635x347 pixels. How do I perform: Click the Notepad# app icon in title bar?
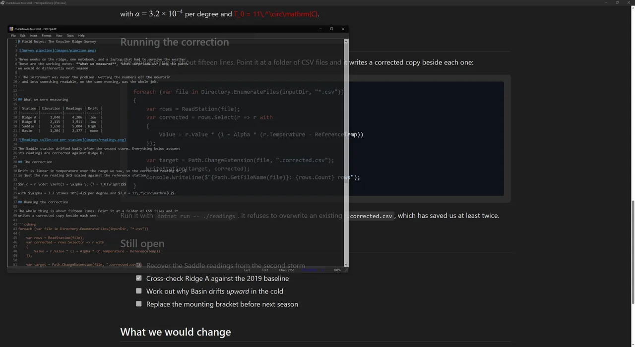click(11, 29)
